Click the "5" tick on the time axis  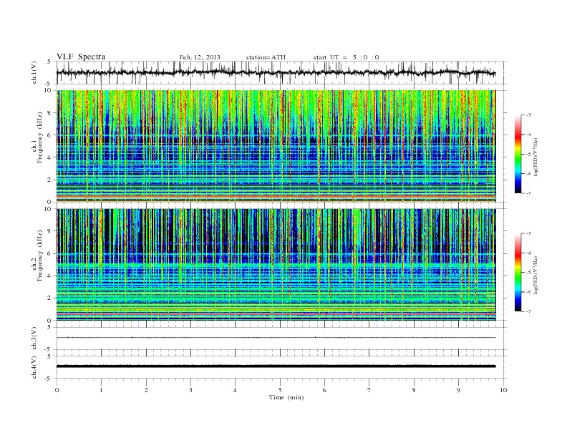click(x=280, y=390)
